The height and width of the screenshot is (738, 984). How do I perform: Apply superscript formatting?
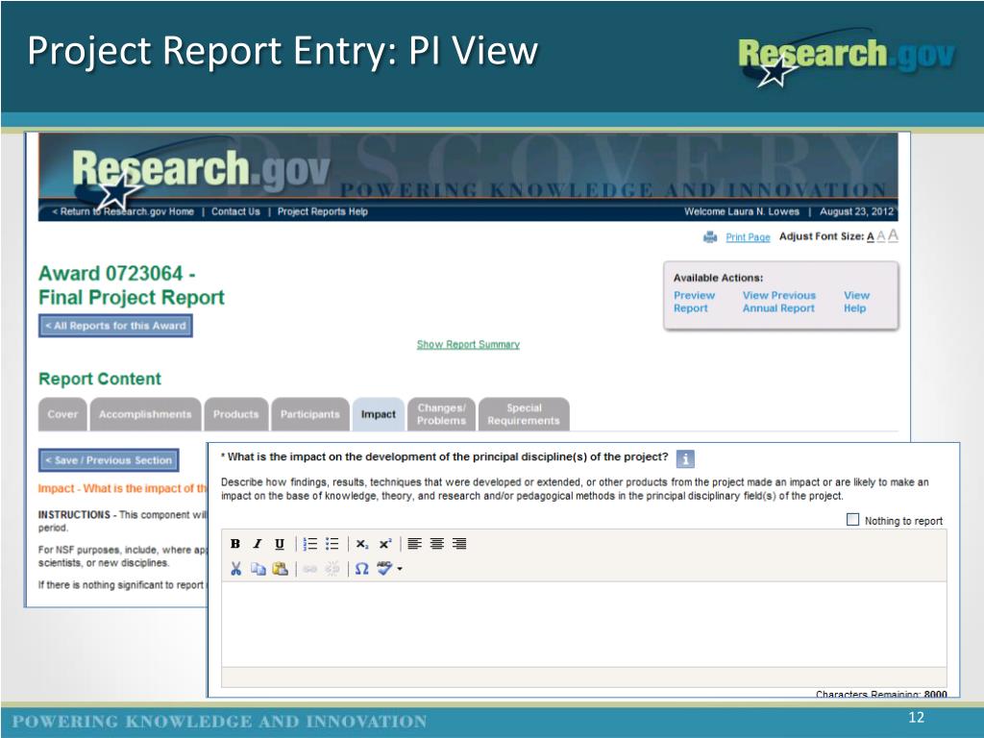(x=384, y=544)
